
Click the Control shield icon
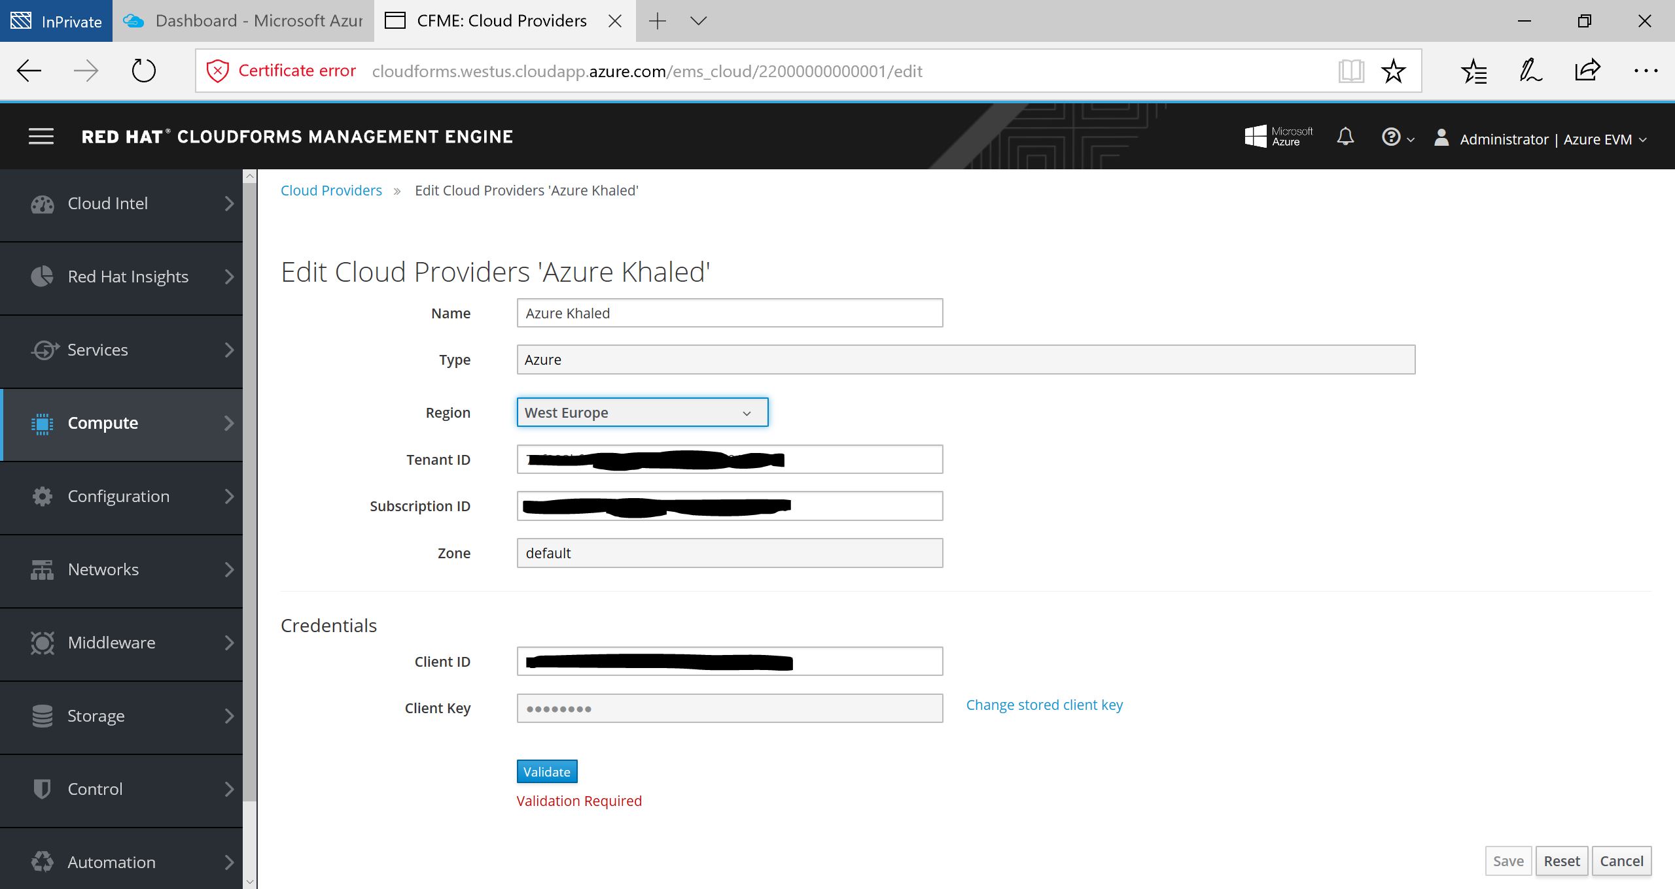(43, 789)
